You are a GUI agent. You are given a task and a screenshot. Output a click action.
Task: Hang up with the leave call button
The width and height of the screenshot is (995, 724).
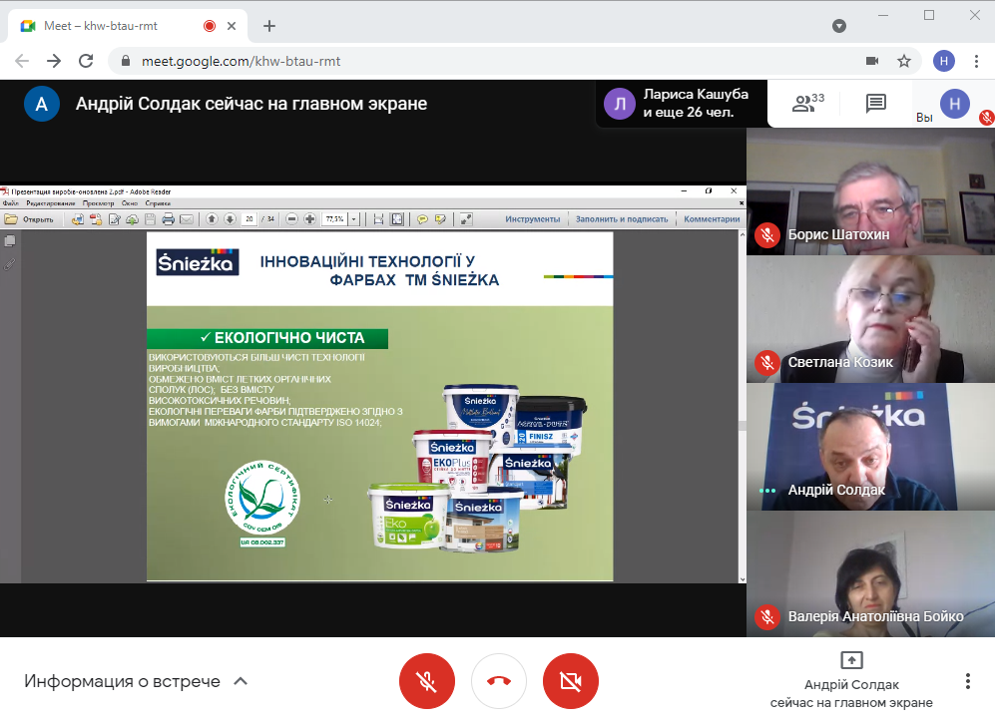tap(499, 682)
